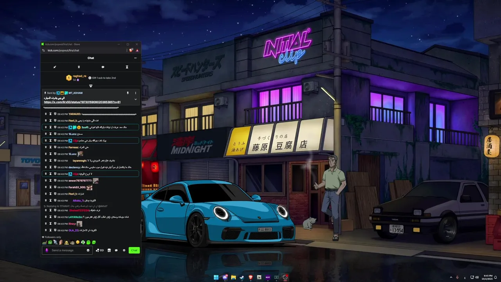This screenshot has width=501, height=282.
Task: Expand the gift leaderboard arrow
Action: (x=91, y=86)
